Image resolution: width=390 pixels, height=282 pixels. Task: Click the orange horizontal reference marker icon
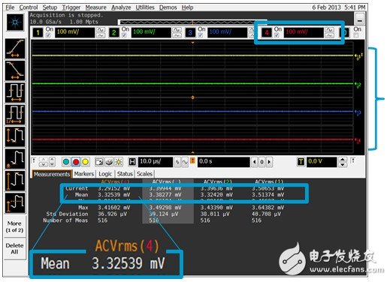[192, 160]
